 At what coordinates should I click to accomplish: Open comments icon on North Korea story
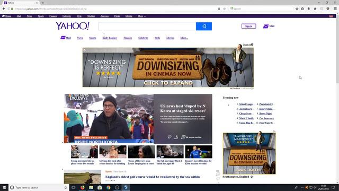coord(183,137)
